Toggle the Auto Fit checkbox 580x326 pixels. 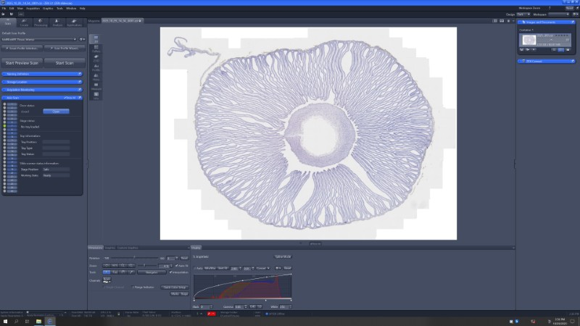point(176,265)
